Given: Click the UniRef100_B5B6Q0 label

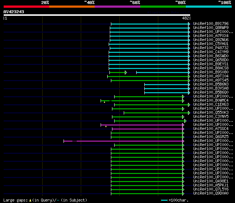Looking at the screenshot, I should point(211,93).
